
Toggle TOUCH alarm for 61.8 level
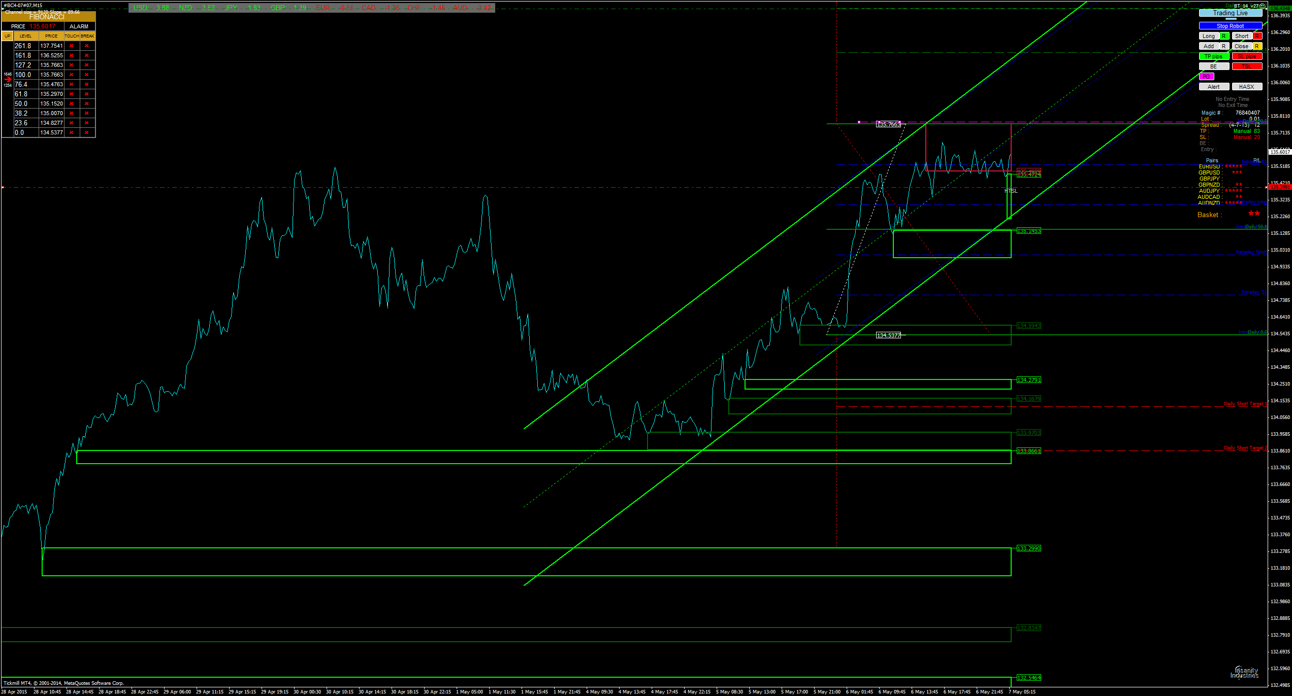point(72,94)
